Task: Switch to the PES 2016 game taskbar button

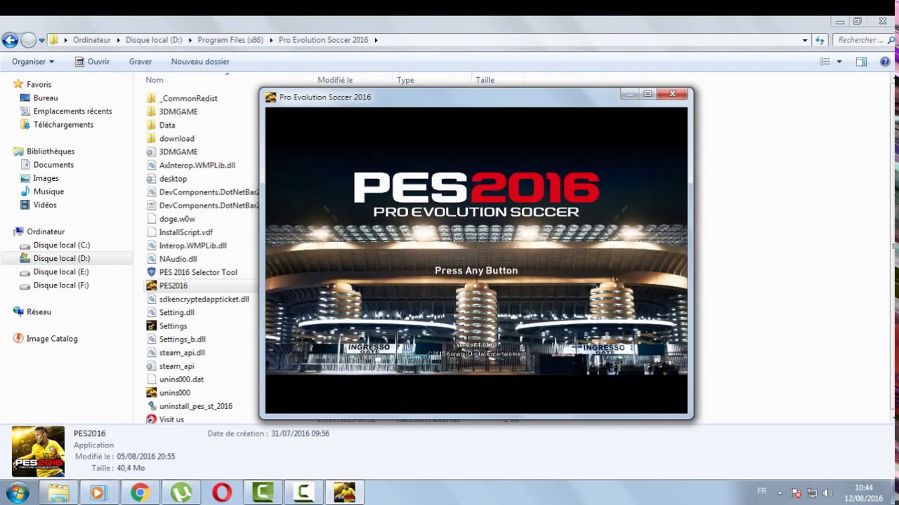Action: (345, 493)
